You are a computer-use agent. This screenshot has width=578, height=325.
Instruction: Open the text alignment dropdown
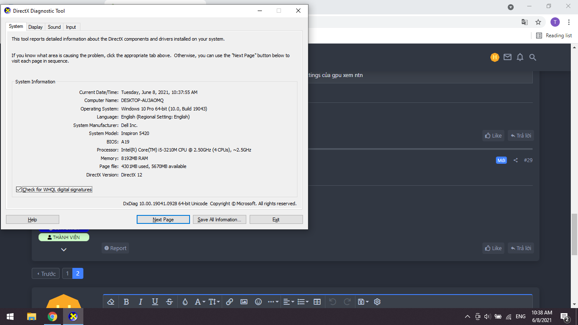point(289,302)
